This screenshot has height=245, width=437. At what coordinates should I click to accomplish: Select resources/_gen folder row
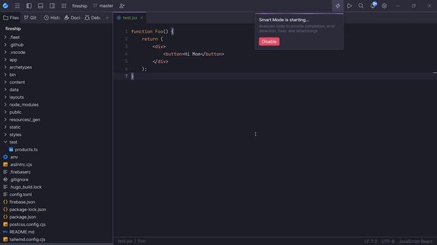click(x=57, y=120)
